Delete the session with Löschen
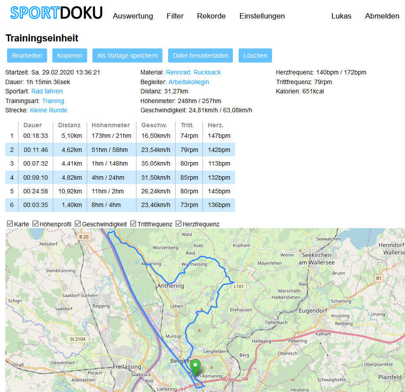This screenshot has width=405, height=392. click(255, 55)
